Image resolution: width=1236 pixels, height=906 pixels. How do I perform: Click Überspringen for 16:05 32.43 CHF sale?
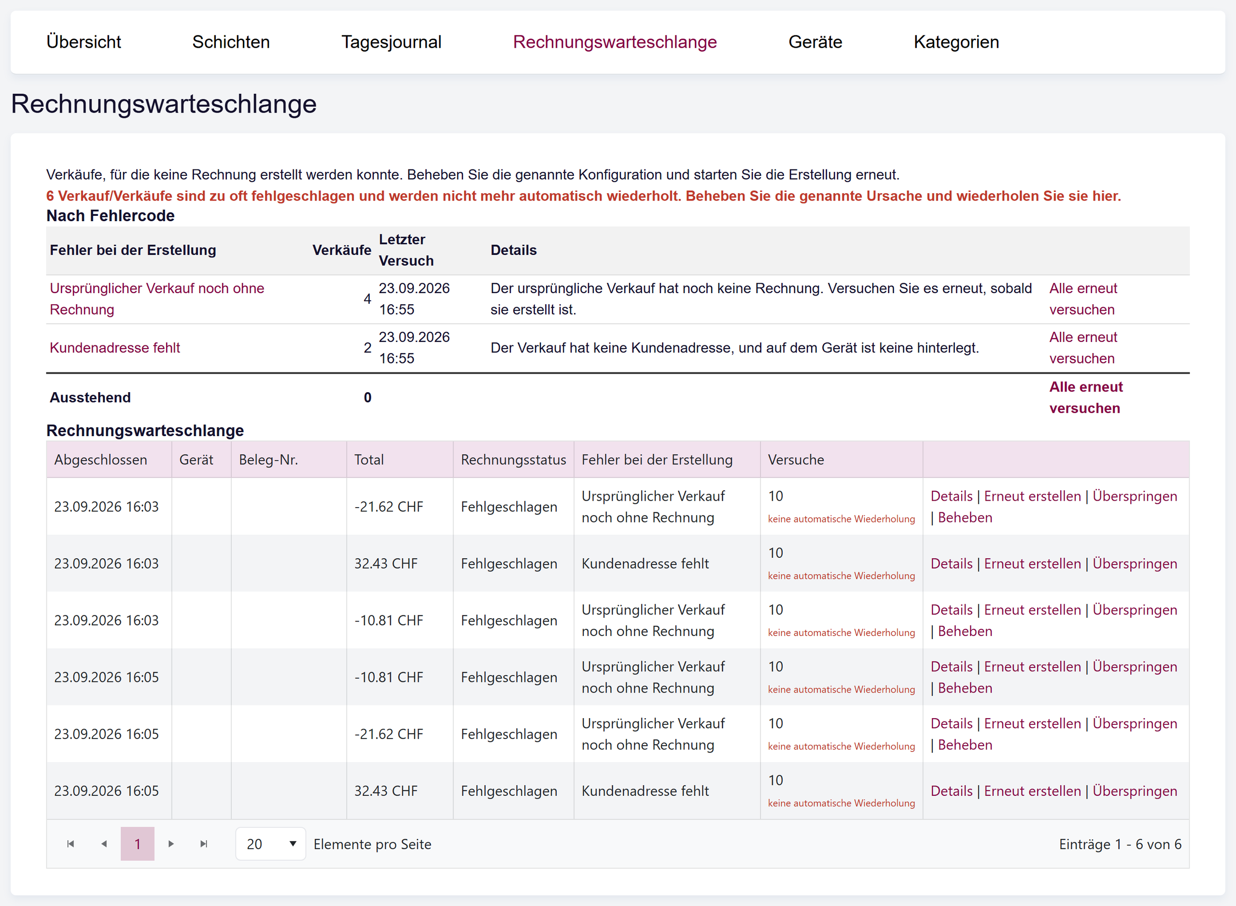pyautogui.click(x=1135, y=791)
